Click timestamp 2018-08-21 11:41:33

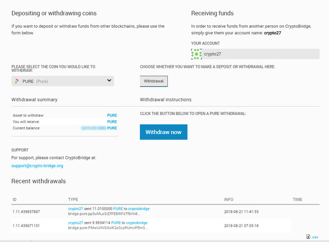point(241,212)
